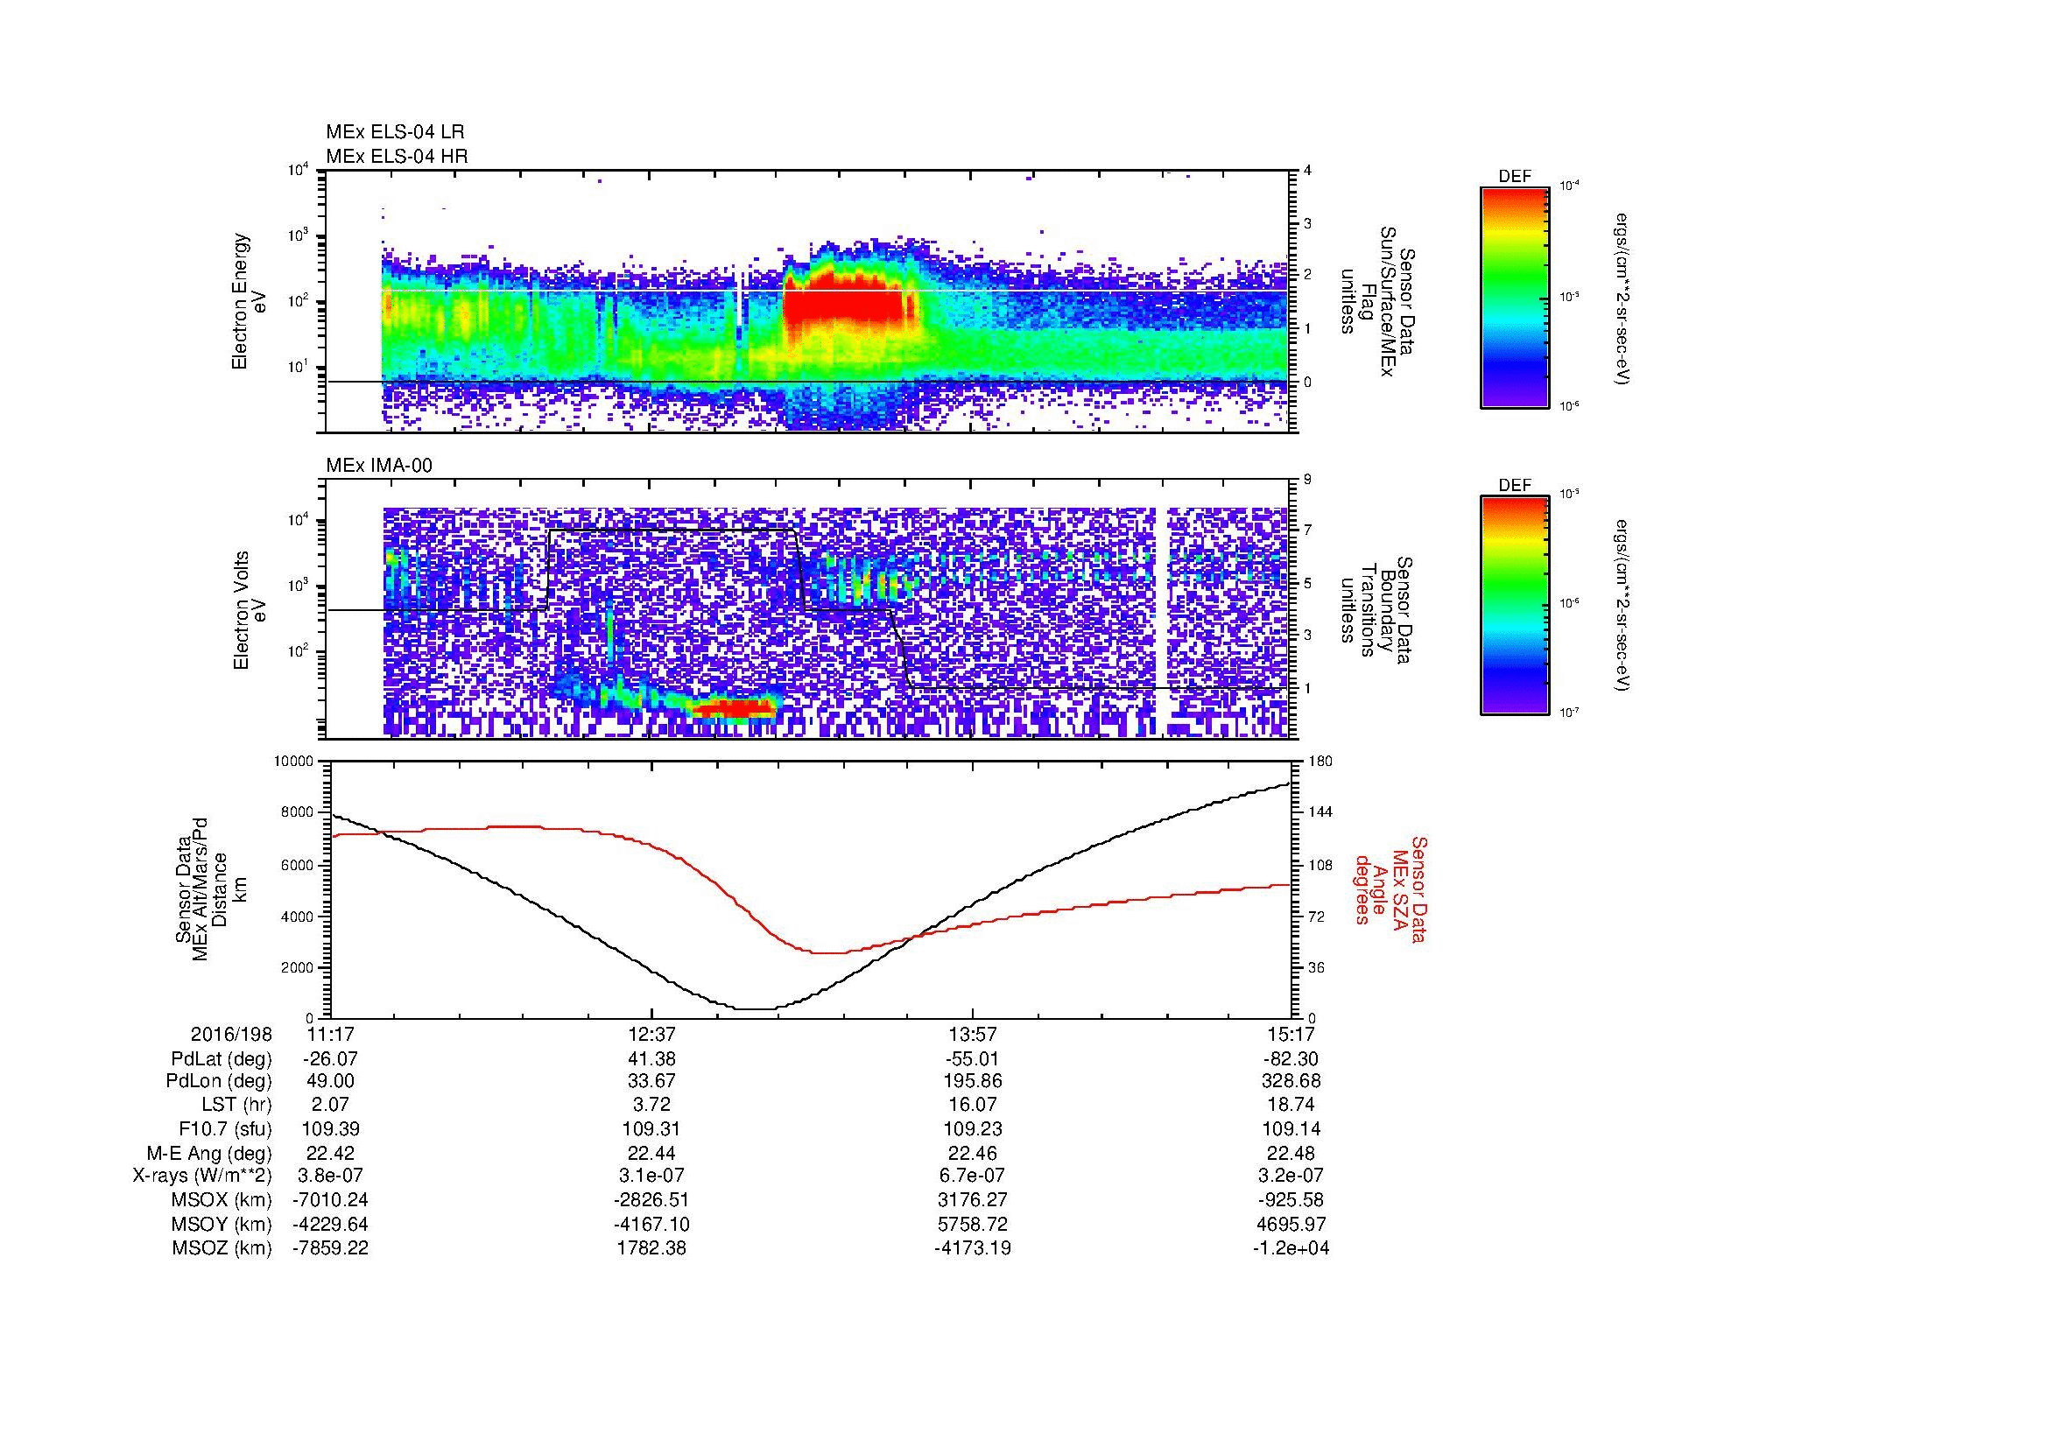Click the 'MSOZ (km)' row label
This screenshot has width=2048, height=1447.
click(x=222, y=1248)
